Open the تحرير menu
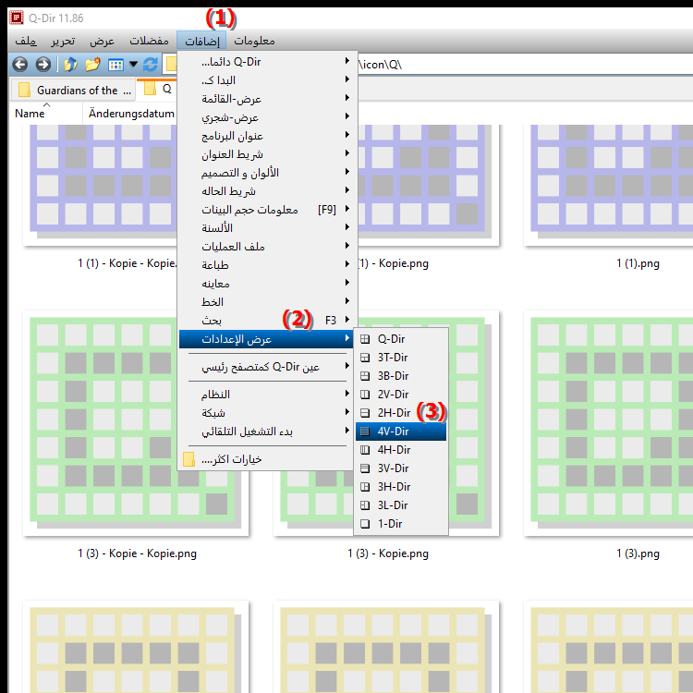The height and width of the screenshot is (693, 693). tap(63, 41)
